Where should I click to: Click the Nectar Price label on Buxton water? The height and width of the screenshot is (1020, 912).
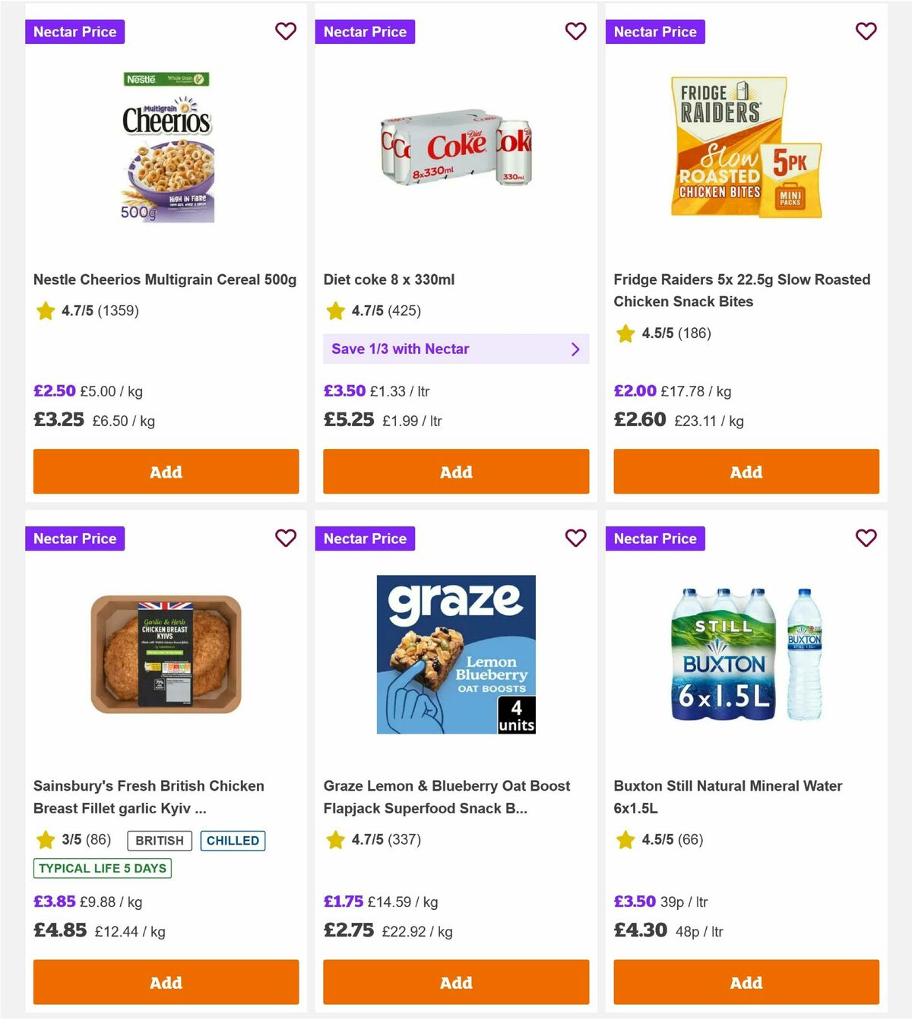655,538
